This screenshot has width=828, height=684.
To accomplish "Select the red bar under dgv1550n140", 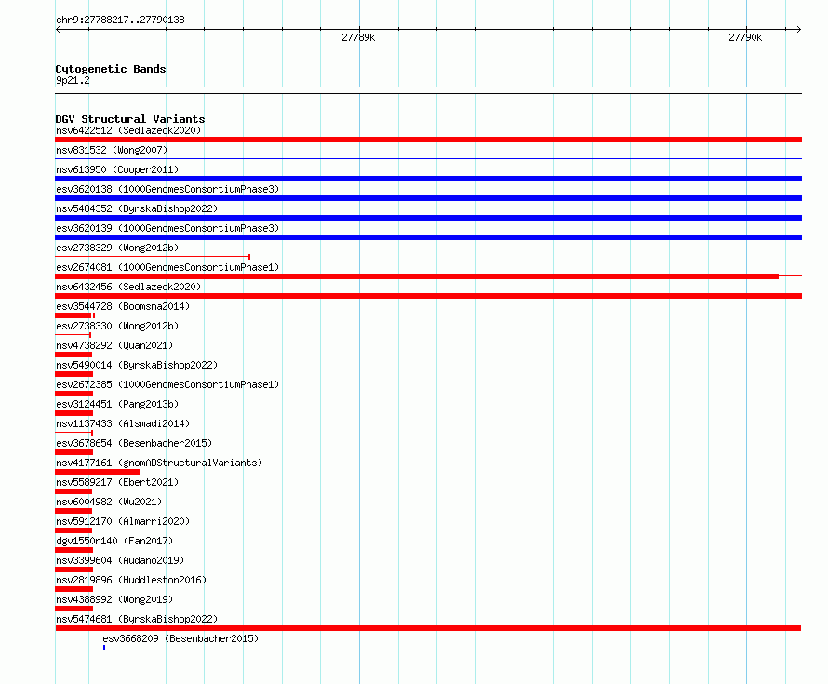I will [x=73, y=550].
